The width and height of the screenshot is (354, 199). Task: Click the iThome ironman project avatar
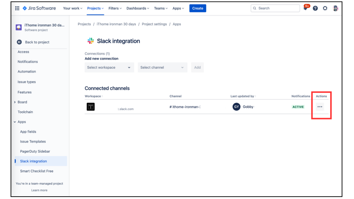19,27
